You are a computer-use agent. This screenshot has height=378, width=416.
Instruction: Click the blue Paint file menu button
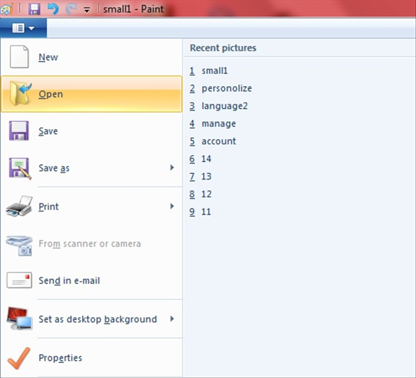point(23,28)
